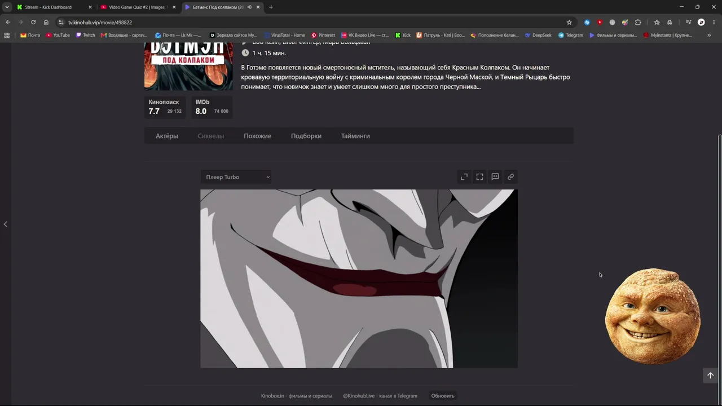
Task: Open the media controls toolbar icon
Action: tap(689, 23)
